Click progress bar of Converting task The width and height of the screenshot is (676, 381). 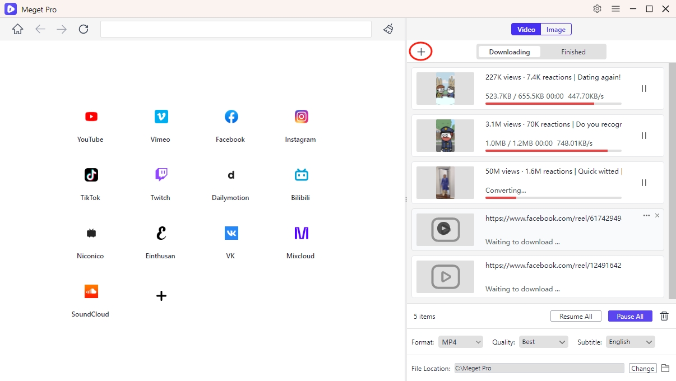pyautogui.click(x=553, y=198)
